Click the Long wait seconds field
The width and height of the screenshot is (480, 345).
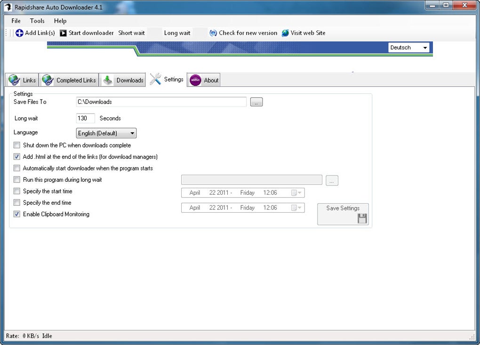(85, 118)
